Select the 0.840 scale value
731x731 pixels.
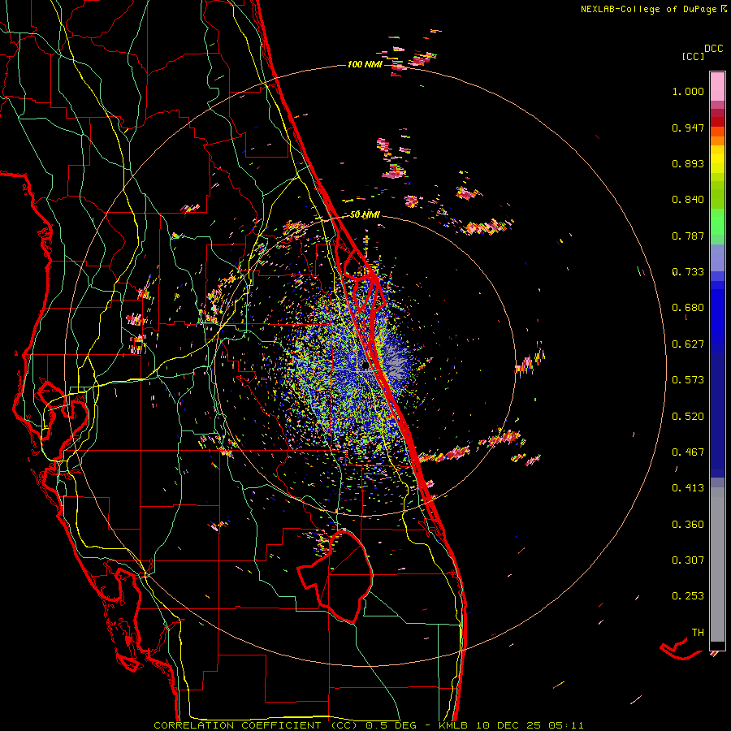pos(688,200)
